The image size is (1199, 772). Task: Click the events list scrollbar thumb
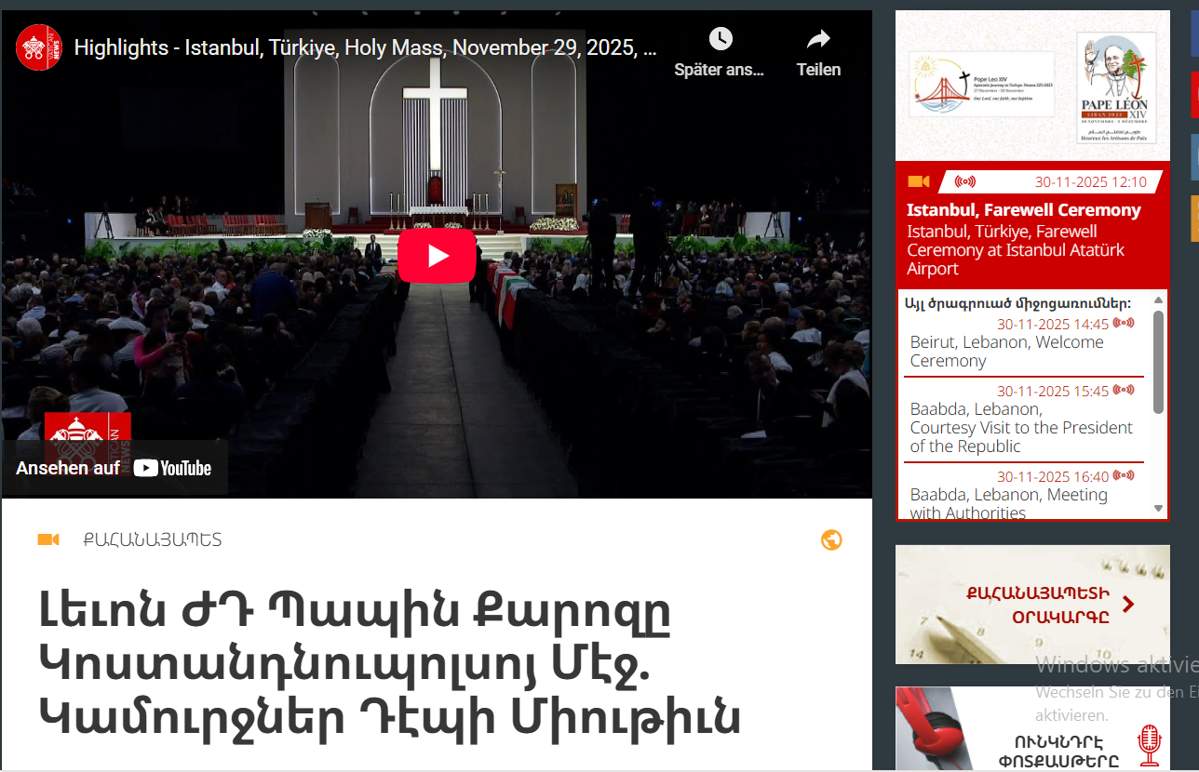coord(1159,362)
